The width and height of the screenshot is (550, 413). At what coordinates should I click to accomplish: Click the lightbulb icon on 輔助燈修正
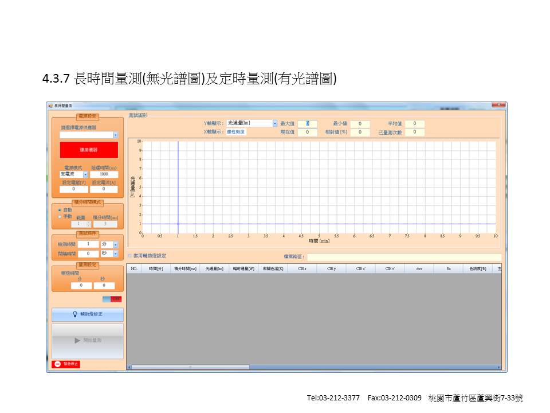coord(74,314)
